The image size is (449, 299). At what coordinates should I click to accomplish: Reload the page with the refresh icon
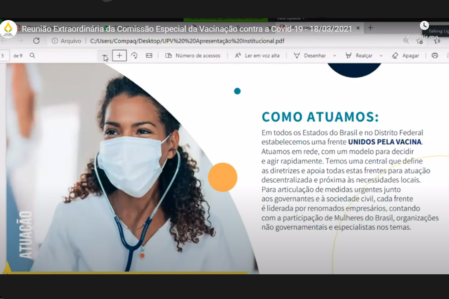tap(36, 41)
